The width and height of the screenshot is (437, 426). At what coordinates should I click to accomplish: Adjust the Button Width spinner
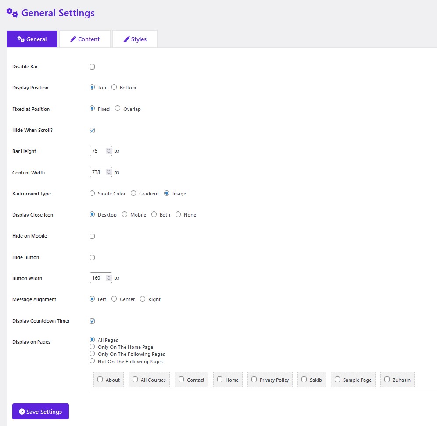coord(108,278)
